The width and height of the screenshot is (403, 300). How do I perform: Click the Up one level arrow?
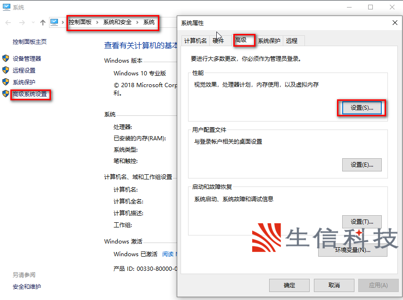coord(43,23)
